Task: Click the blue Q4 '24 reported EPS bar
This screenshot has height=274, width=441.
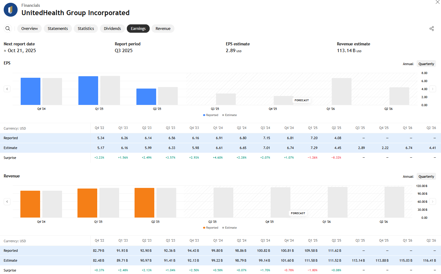Action: (31, 91)
